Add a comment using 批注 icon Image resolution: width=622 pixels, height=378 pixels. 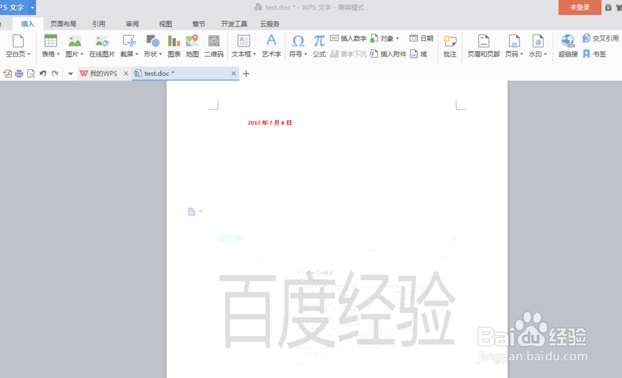450,41
